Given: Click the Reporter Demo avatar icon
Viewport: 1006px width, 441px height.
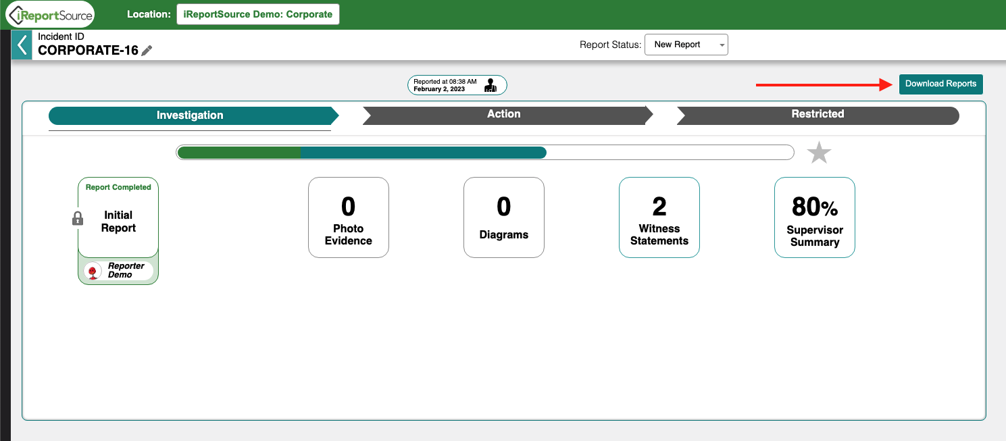Looking at the screenshot, I should tap(93, 271).
